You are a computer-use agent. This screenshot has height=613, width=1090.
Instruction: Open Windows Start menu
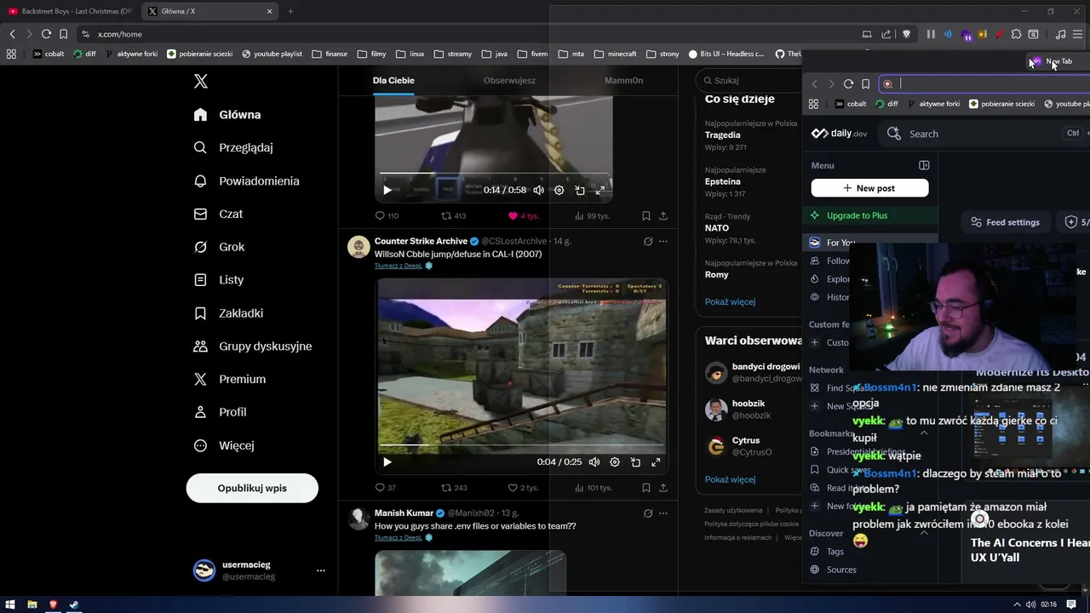pos(11,604)
